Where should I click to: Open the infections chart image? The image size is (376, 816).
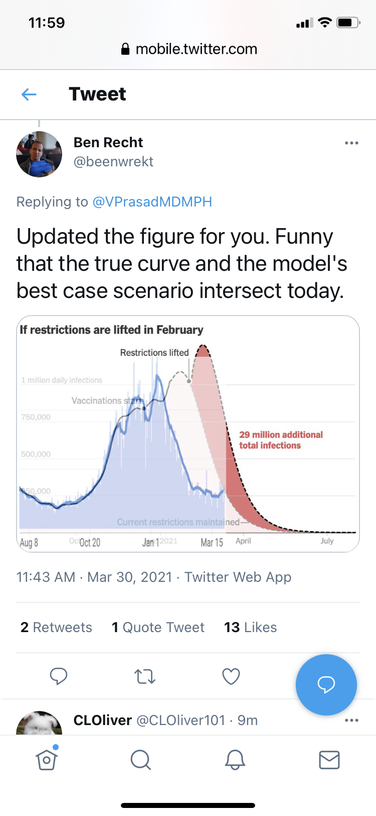click(188, 434)
